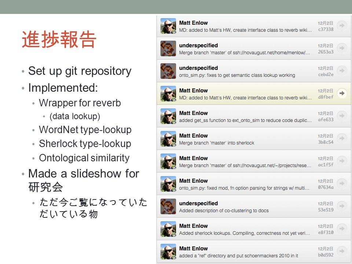Click underspecified pixel avatar on commit cebd2e
This screenshot has width=352, height=264.
168,71
